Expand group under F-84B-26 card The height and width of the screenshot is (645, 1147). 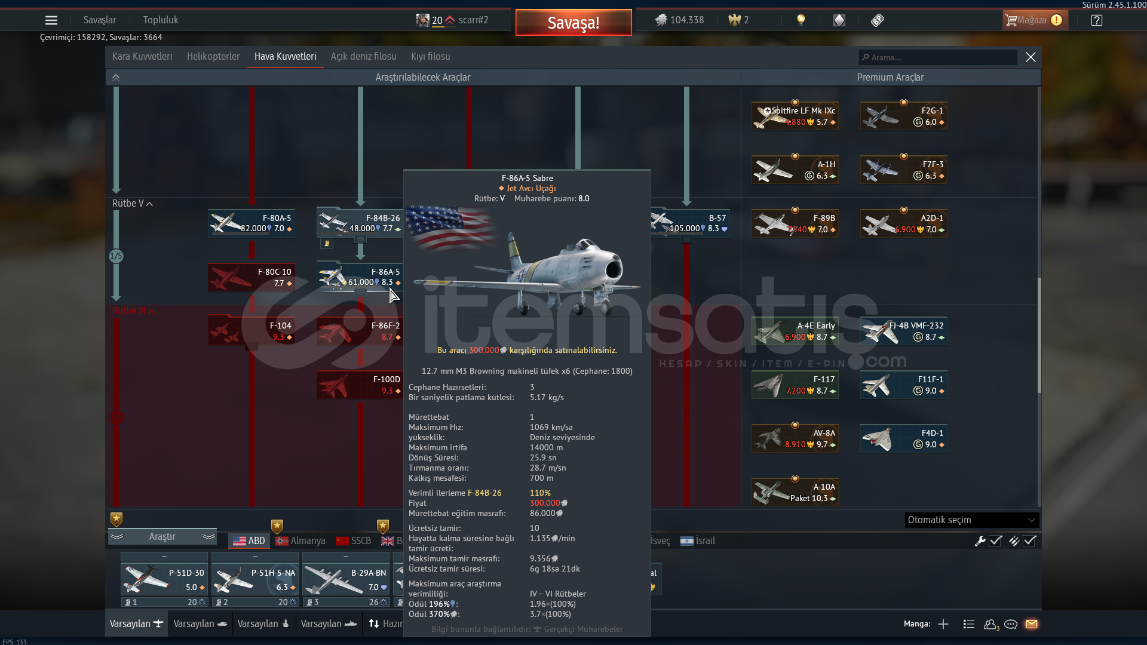click(x=360, y=239)
